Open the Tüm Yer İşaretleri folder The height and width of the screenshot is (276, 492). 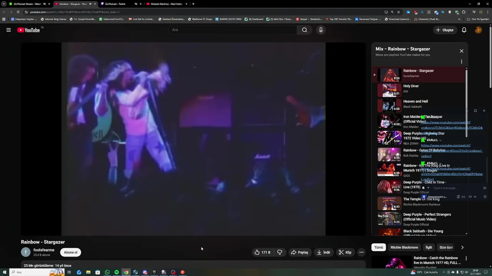[478, 19]
